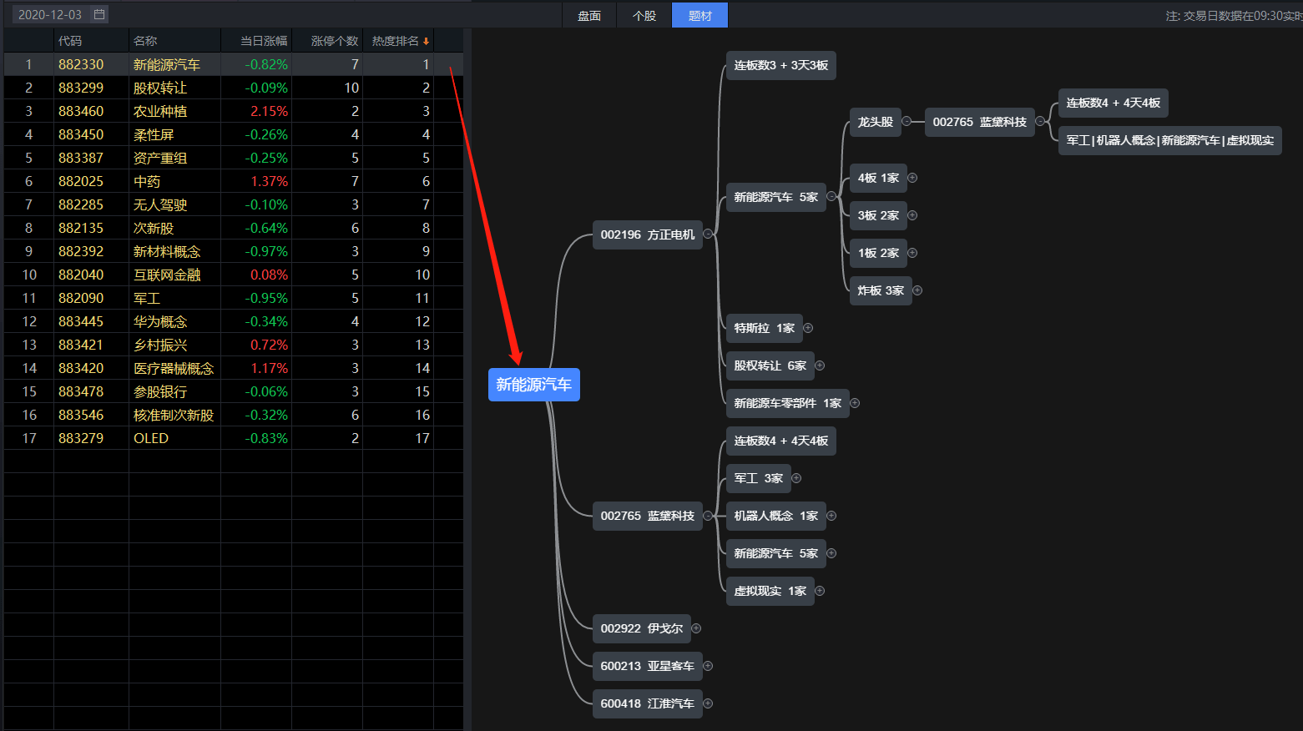1303x731 pixels.
Task: Select the 农业种植 row
Action: [x=233, y=111]
